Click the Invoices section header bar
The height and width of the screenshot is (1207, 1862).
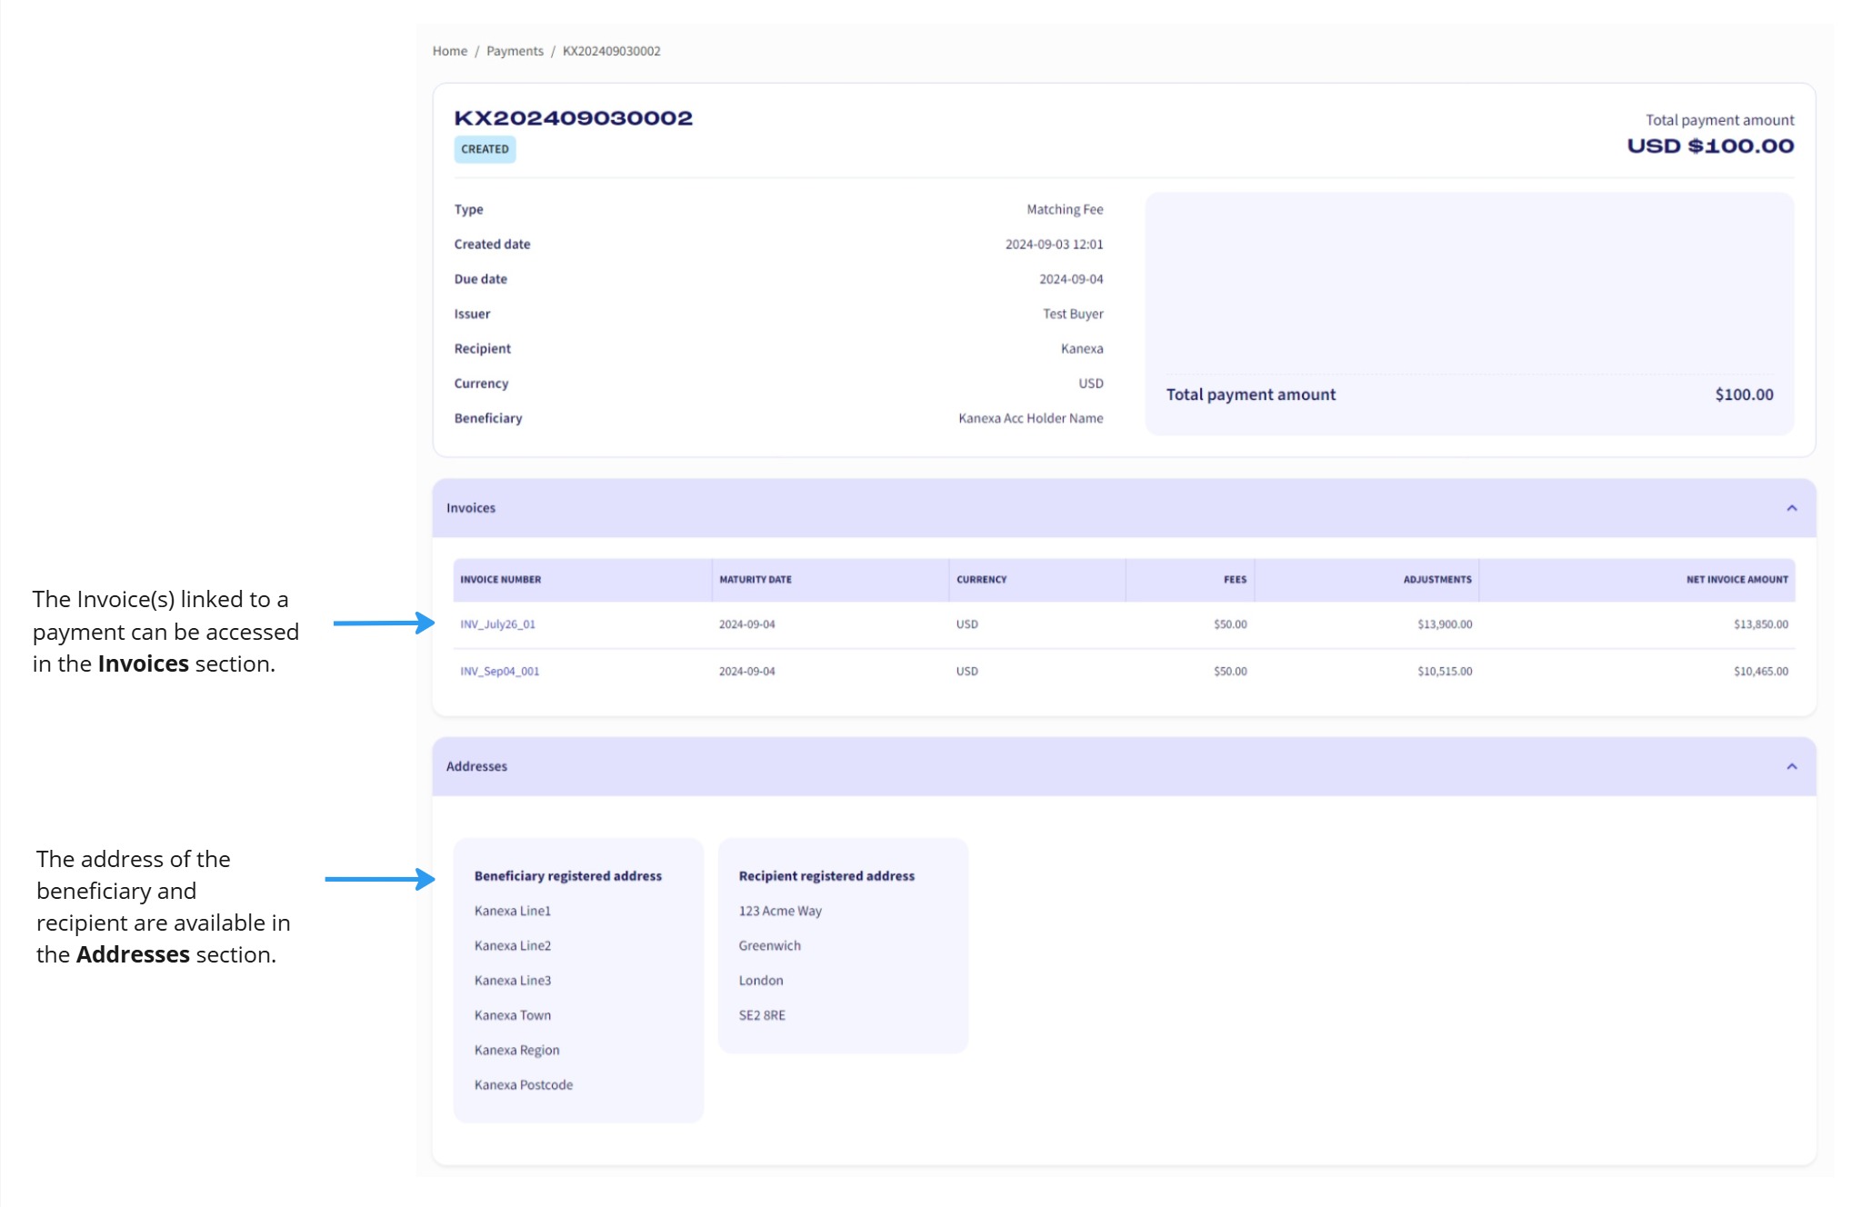click(x=1000, y=507)
